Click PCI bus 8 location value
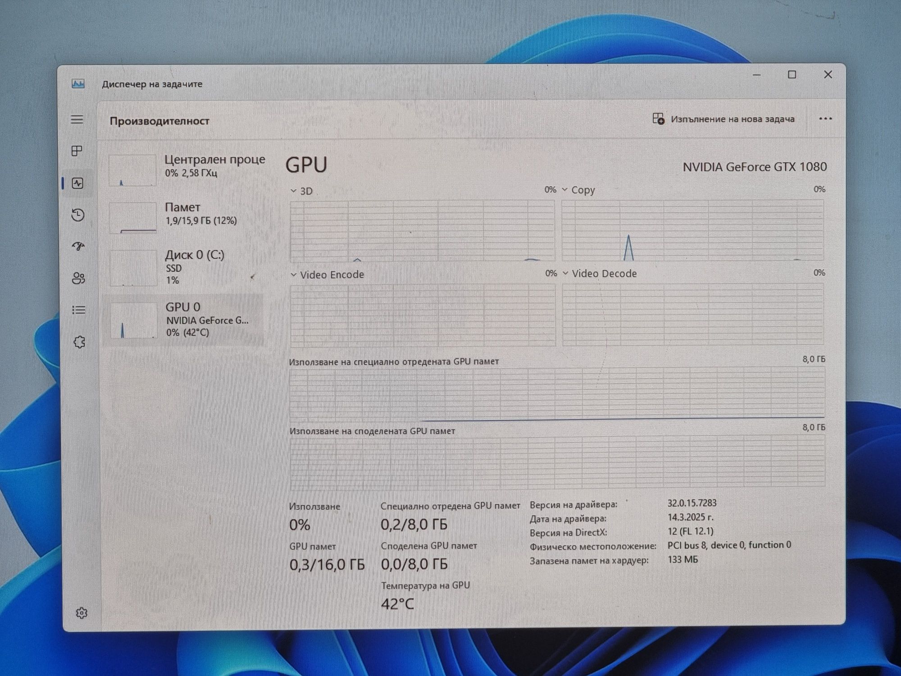Image resolution: width=901 pixels, height=676 pixels. [729, 545]
